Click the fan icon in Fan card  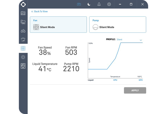click(36, 27)
